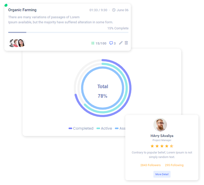Screen dimensions: 204x185
Task: Select the woman's avatar with dark hair
Action: click(21, 43)
